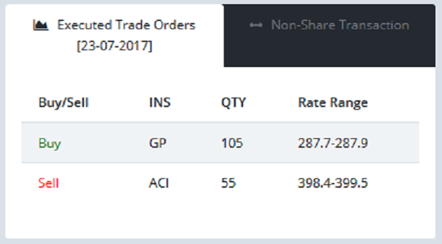Click the area chart icon beside Executed Trade Orders
Viewport: 442px width, 244px height.
pyautogui.click(x=41, y=25)
